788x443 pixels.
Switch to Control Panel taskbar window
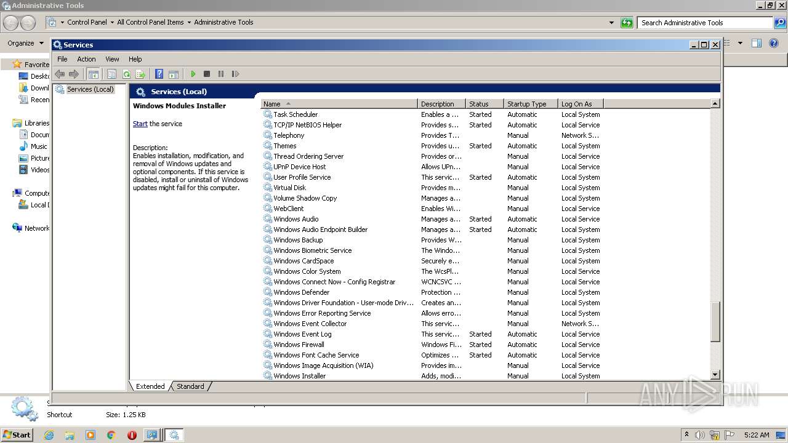(x=151, y=435)
